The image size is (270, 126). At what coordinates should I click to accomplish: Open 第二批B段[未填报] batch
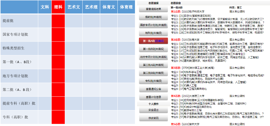(x=154, y=73)
